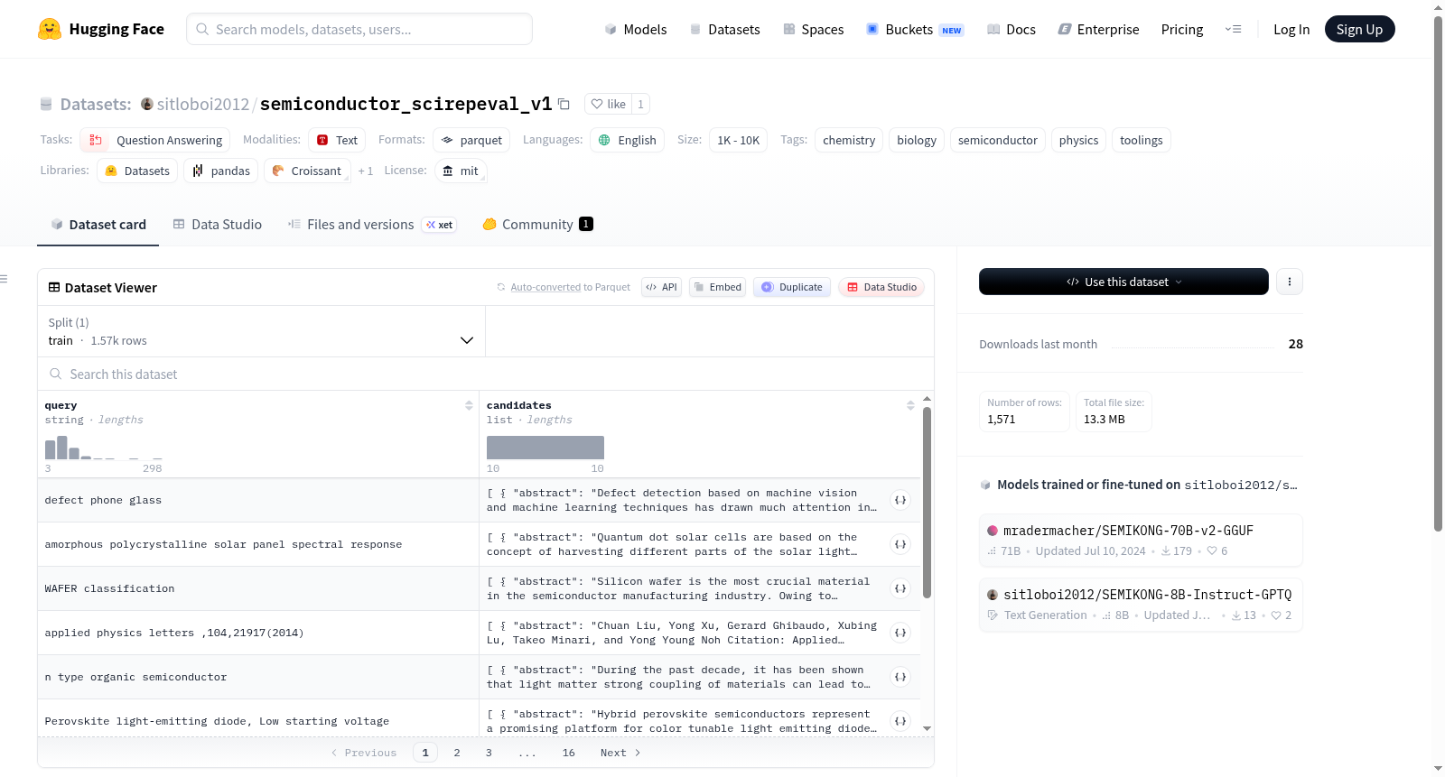Expand candidates cell for 'WAFER classification' row
This screenshot has width=1445, height=777.
coord(900,588)
